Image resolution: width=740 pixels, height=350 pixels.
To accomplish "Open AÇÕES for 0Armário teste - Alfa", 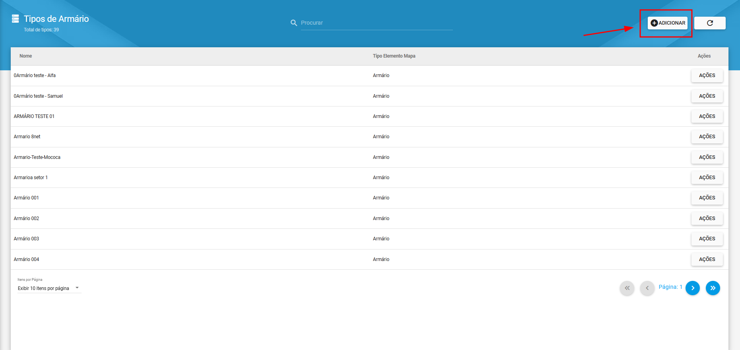I will [707, 75].
